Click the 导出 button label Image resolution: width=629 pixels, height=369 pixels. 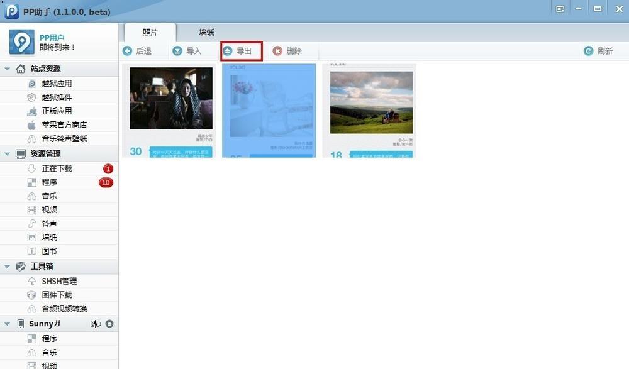tap(244, 51)
